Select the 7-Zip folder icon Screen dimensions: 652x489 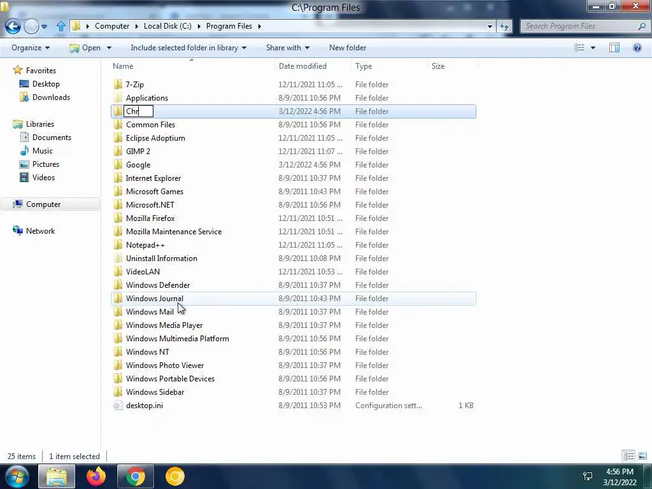[x=118, y=85]
